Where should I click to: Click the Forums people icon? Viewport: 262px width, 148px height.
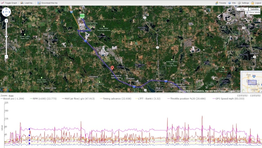(x=217, y=3)
